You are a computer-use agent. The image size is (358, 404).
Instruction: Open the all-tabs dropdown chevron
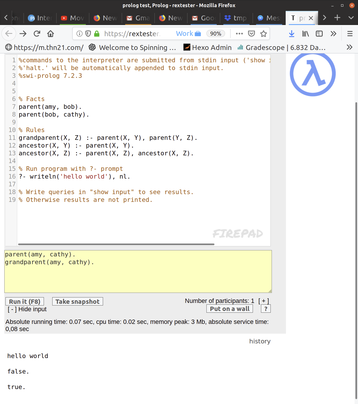tap(351, 18)
